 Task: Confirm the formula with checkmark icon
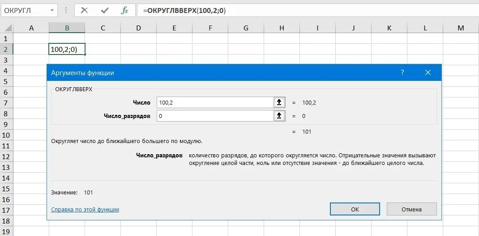[105, 11]
